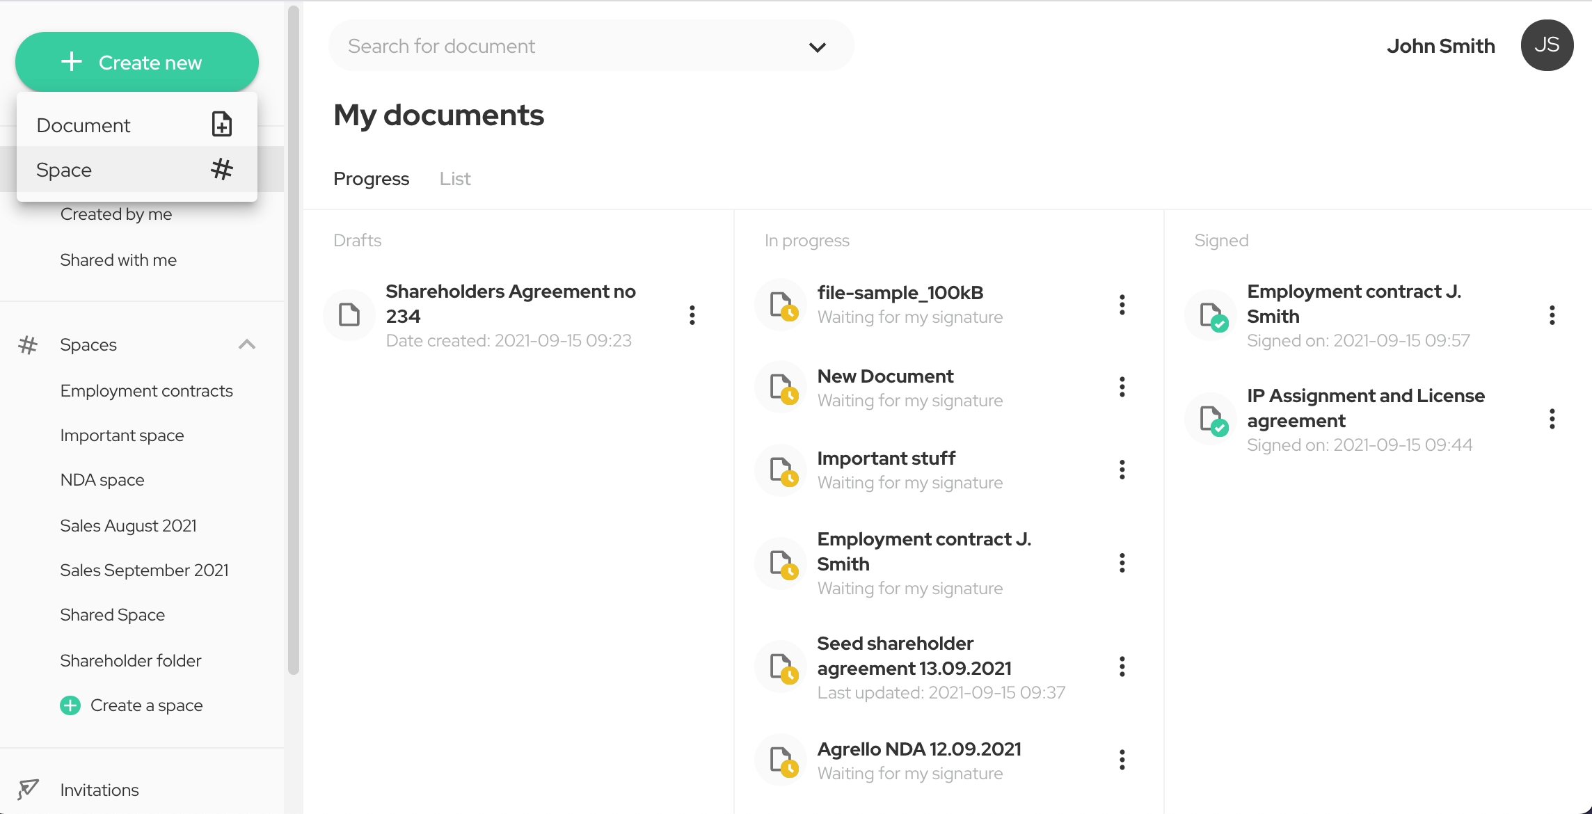Switch to the List tab

tap(455, 179)
